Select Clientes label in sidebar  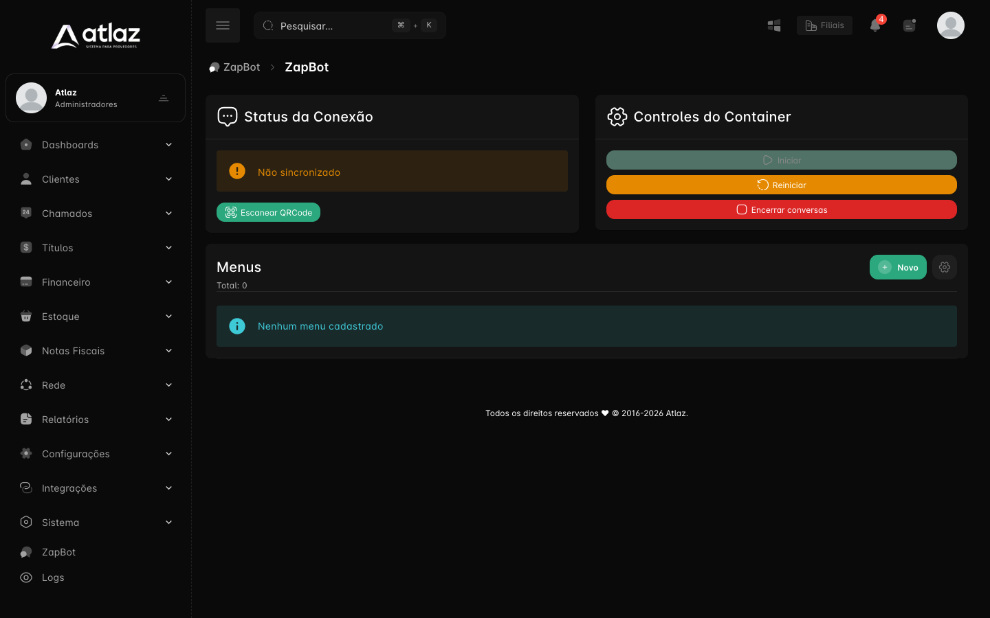[x=60, y=179]
